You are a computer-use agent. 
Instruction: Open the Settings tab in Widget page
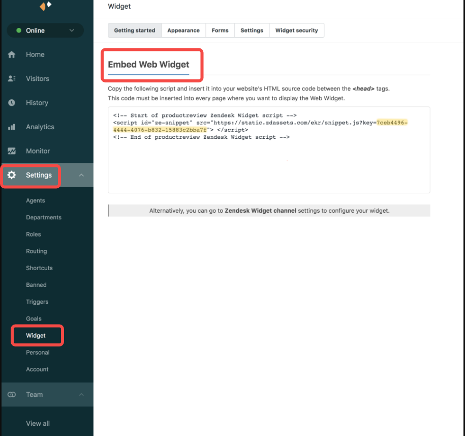252,31
